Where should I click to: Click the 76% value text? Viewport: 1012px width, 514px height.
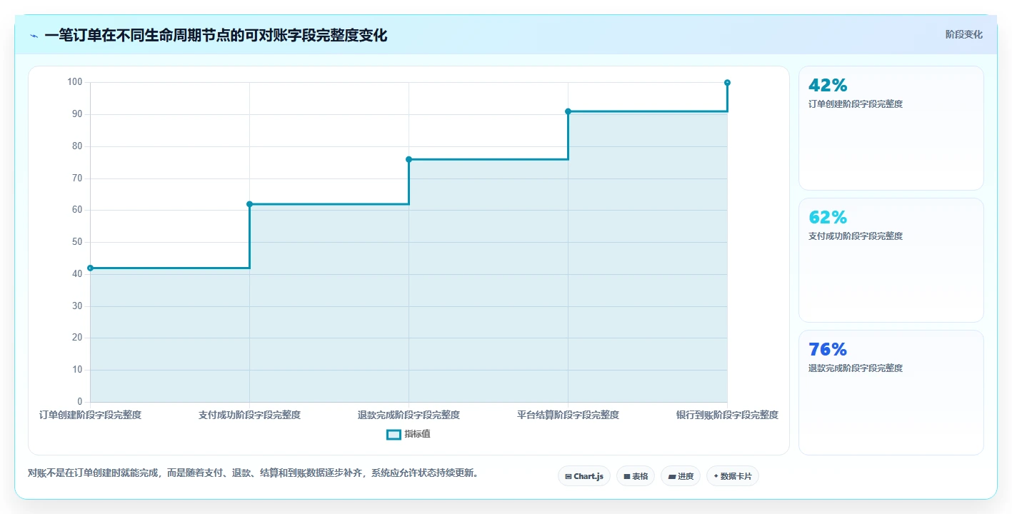click(828, 349)
